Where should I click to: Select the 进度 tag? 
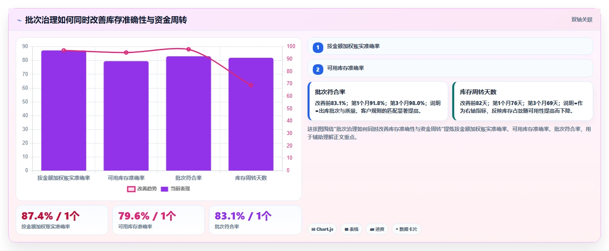click(x=377, y=229)
